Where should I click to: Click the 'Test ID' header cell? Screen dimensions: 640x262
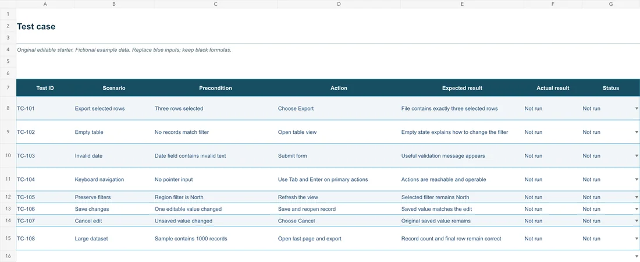pyautogui.click(x=45, y=88)
